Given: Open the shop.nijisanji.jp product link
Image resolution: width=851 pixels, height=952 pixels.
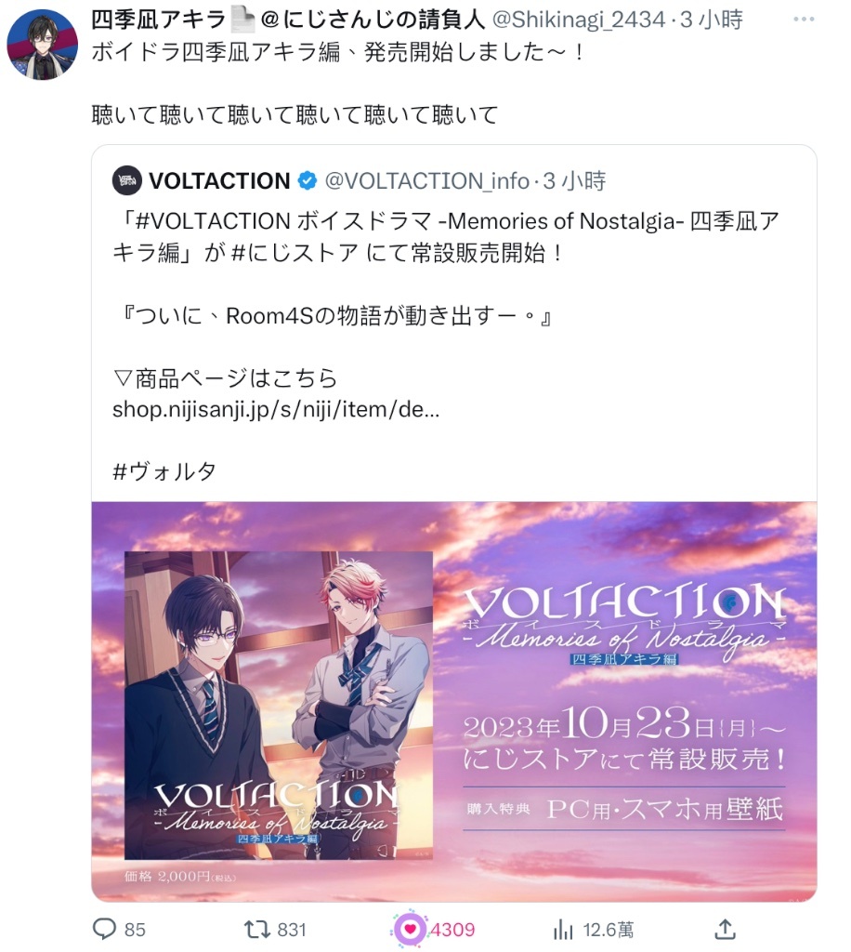Looking at the screenshot, I should [276, 409].
